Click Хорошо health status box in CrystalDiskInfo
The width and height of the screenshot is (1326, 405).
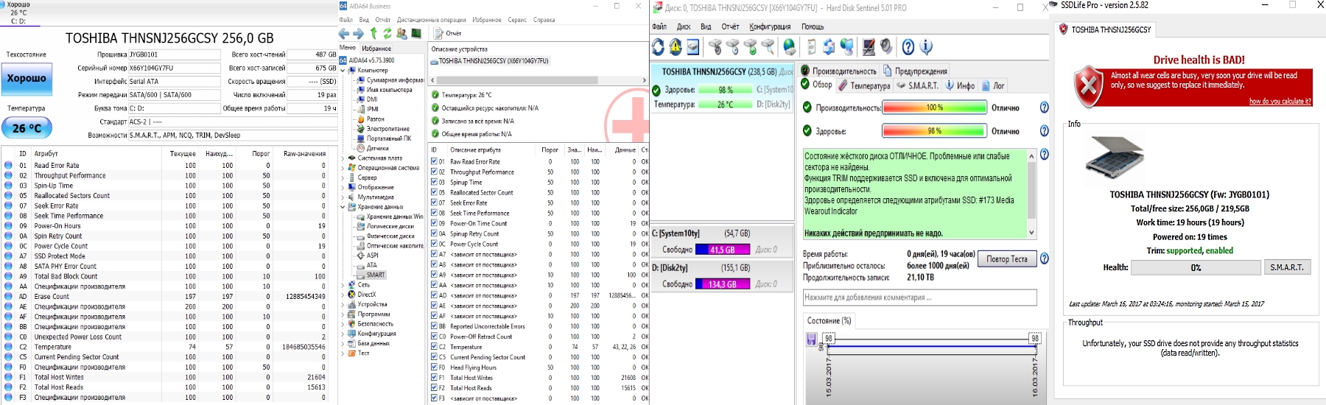[27, 78]
